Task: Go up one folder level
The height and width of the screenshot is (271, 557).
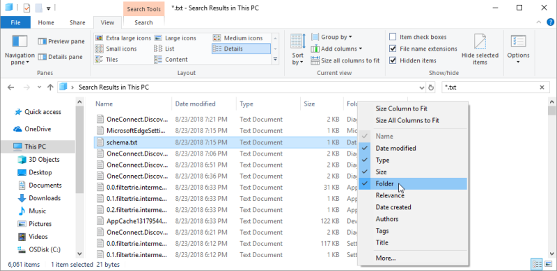Action: click(x=50, y=88)
